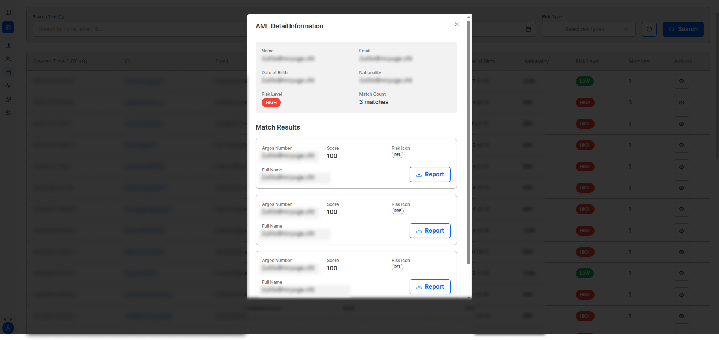Download the Report for the RRE match
719x340 pixels.
pyautogui.click(x=430, y=231)
